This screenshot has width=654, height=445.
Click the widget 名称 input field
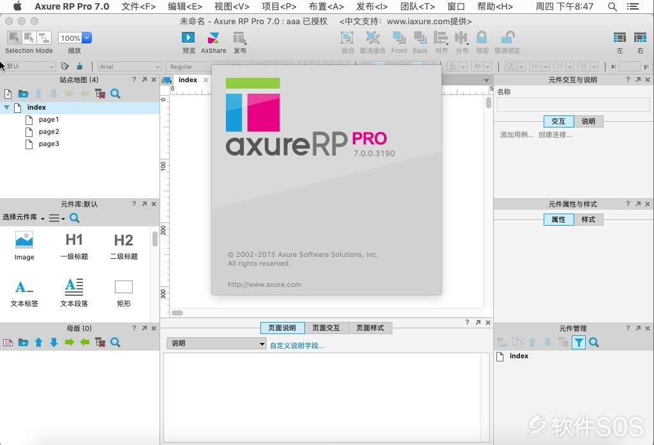[x=573, y=104]
